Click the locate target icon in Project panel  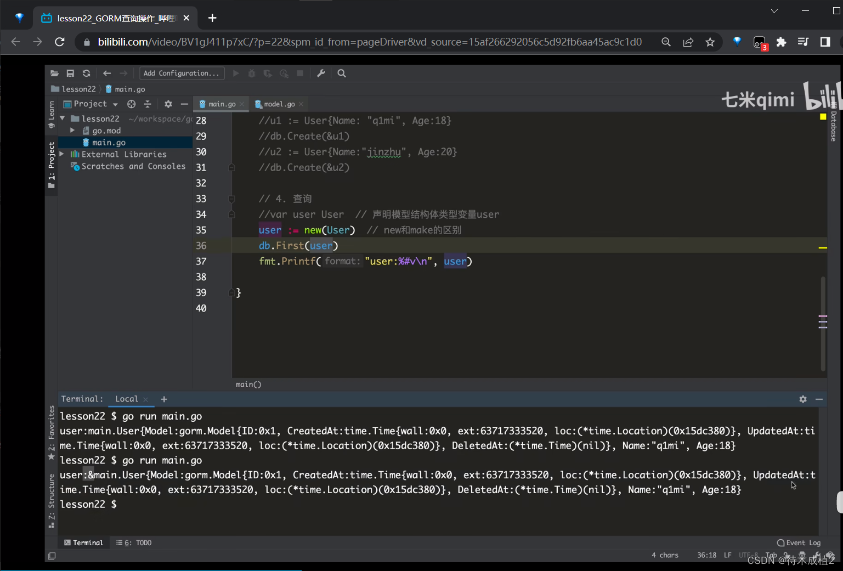point(131,104)
